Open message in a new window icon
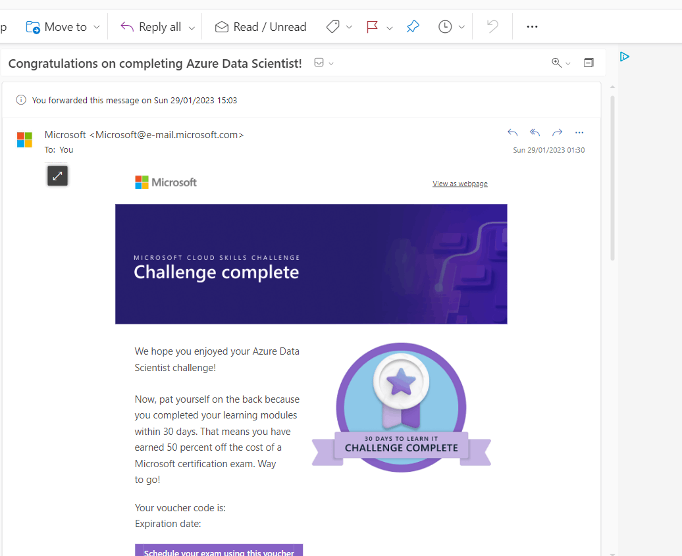This screenshot has width=682, height=556. point(589,63)
